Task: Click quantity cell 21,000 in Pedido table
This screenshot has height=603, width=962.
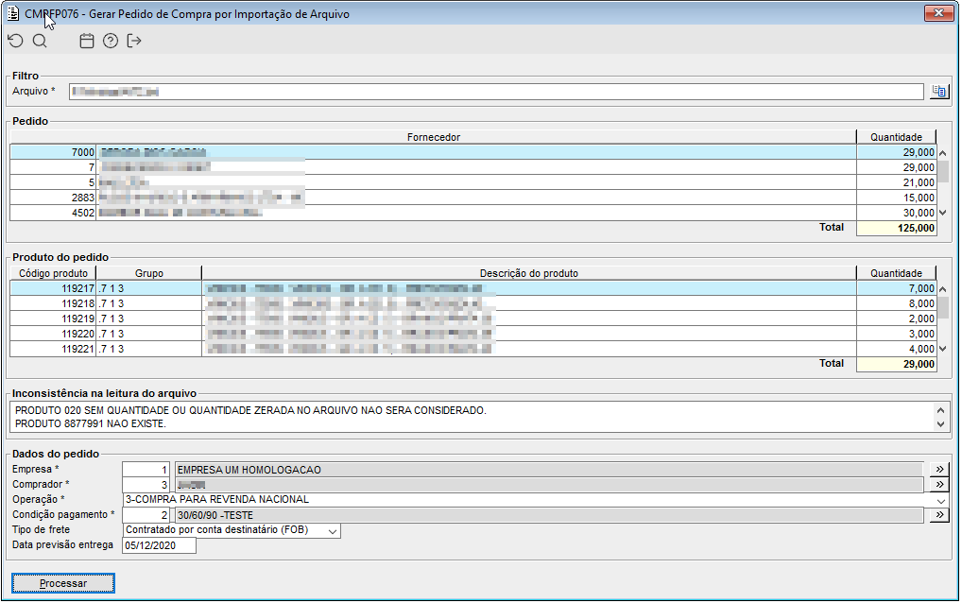Action: 897,182
